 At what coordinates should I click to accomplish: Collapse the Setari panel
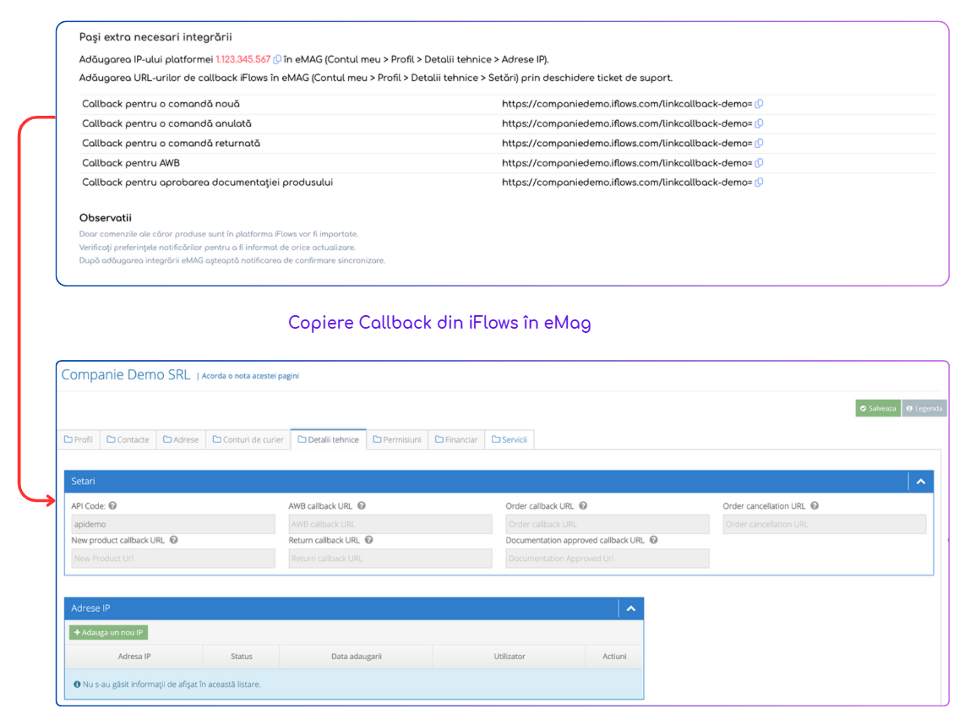(920, 482)
